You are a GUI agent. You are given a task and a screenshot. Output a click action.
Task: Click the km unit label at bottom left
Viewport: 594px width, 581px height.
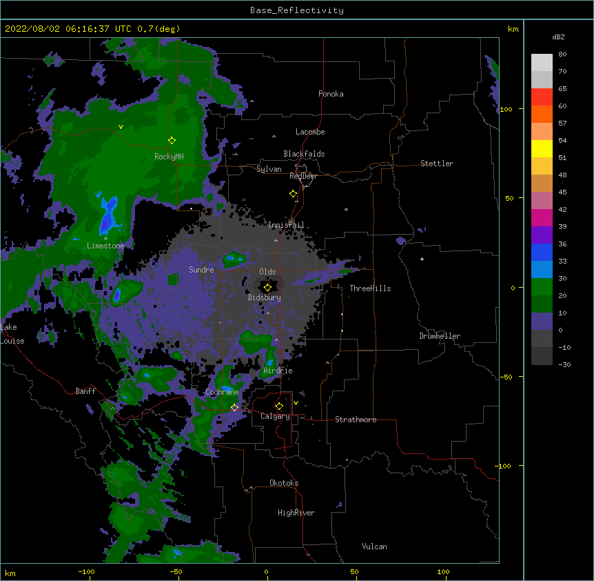click(10, 573)
